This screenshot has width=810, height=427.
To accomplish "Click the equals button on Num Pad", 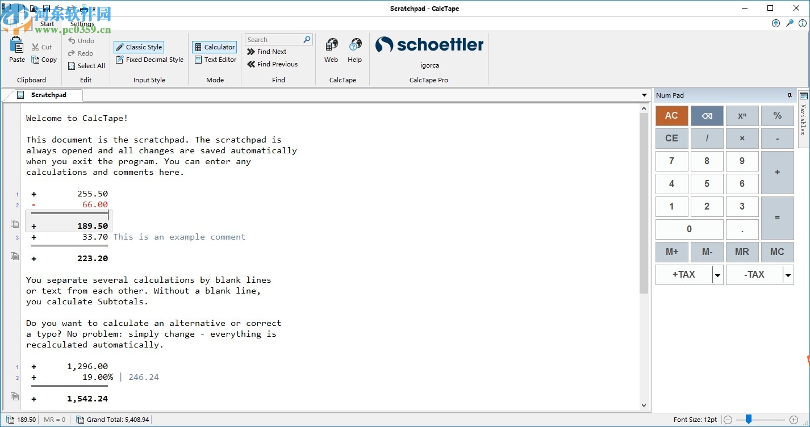I will [x=777, y=218].
